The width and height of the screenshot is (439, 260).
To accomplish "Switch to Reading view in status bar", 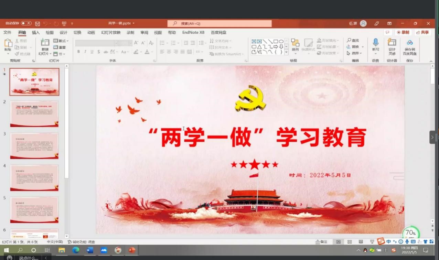I will [361, 242].
